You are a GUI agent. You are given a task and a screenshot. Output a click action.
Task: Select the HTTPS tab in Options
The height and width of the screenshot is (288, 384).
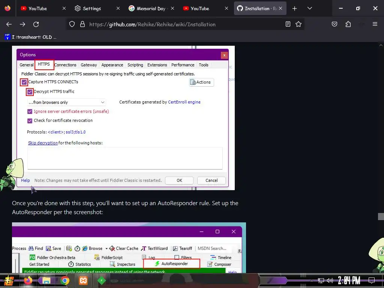point(44,64)
